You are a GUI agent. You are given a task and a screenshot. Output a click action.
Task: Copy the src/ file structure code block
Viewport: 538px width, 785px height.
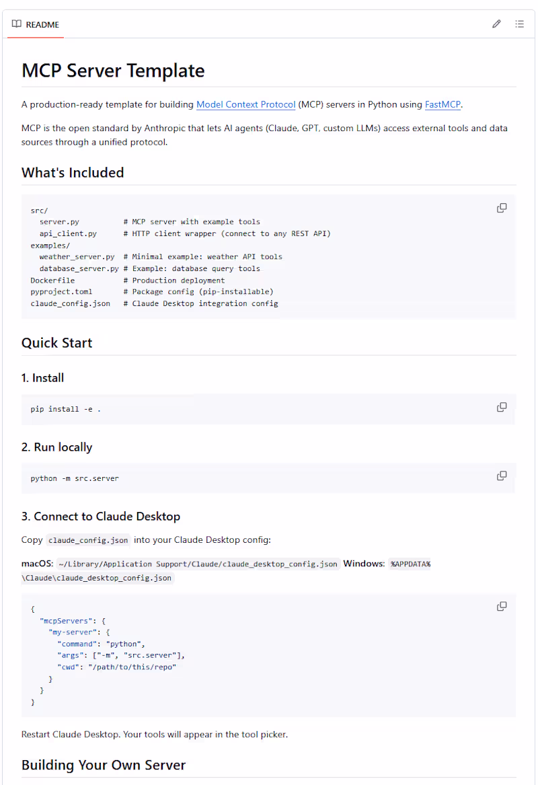tap(501, 208)
